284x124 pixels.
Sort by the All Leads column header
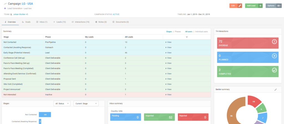(128, 37)
